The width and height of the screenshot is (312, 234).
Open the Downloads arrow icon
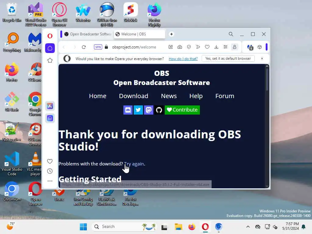[x=216, y=47]
